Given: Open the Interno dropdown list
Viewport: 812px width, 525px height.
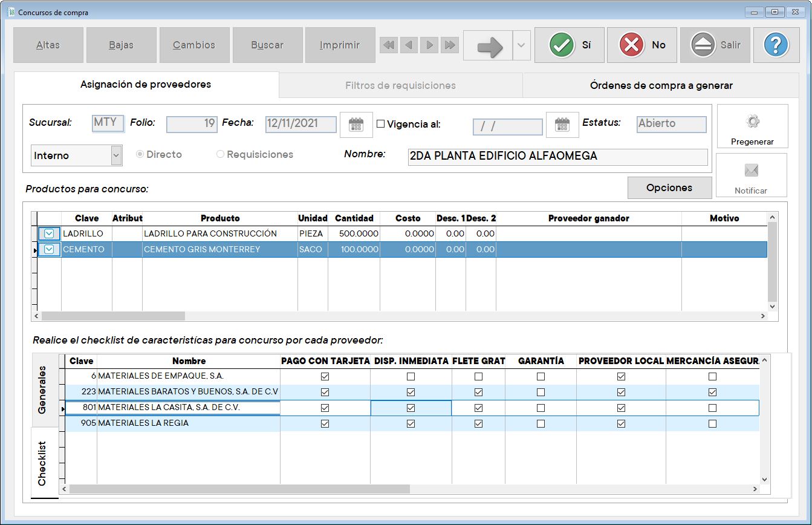Looking at the screenshot, I should click(116, 155).
